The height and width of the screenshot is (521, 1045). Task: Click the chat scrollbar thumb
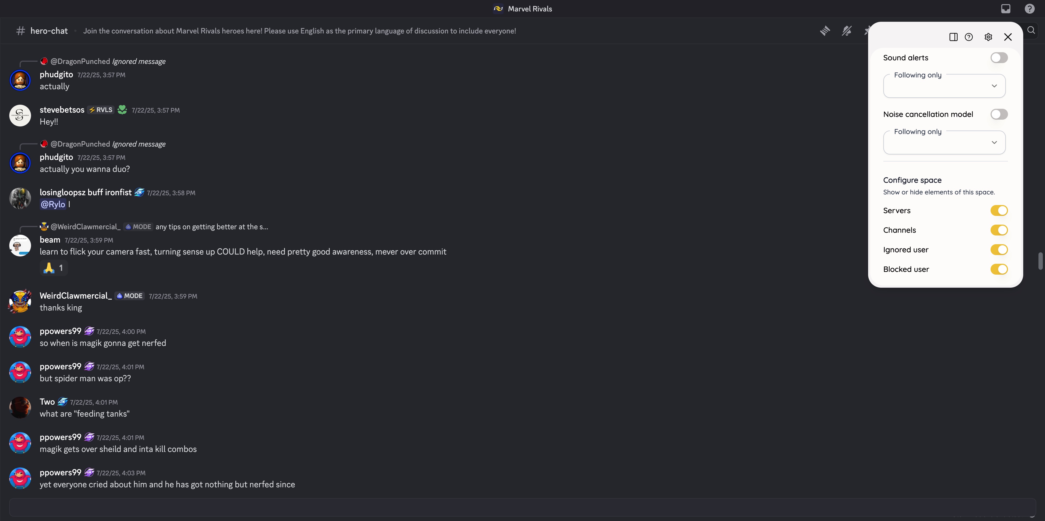point(1041,261)
